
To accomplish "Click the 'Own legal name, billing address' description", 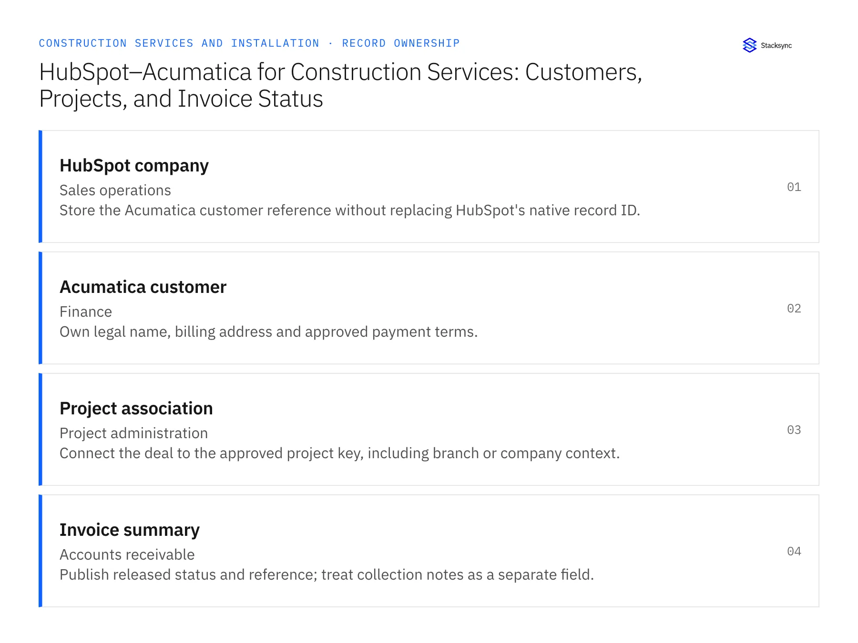I will (268, 332).
